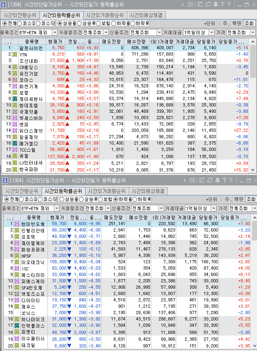The image size is (257, 351).
Task: Select the 하락폭 radio in the losers window
Action: click(135, 199)
